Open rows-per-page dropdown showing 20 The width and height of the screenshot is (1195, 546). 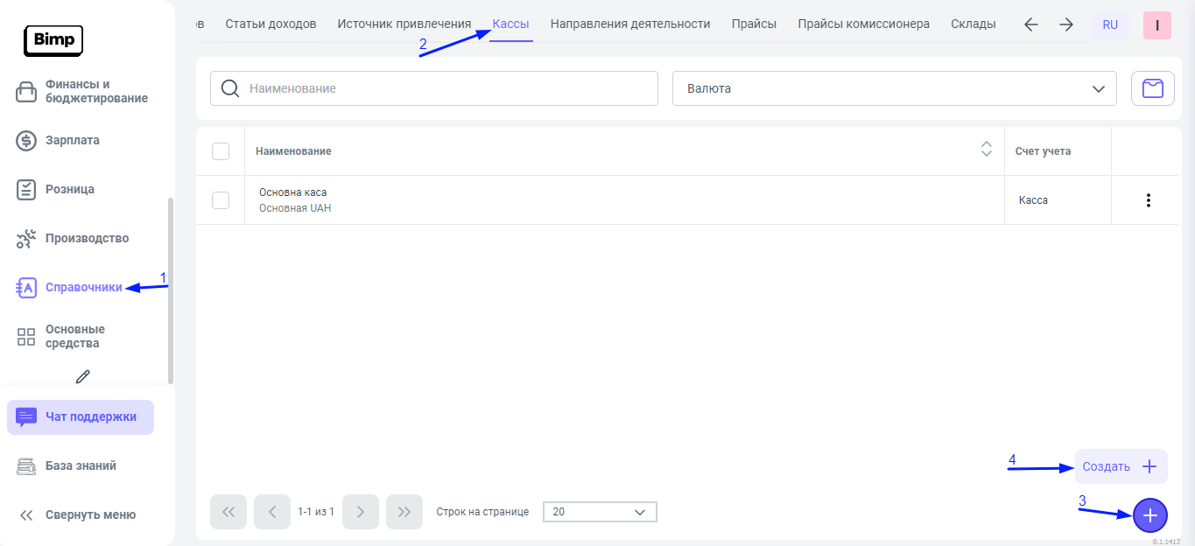pos(600,512)
